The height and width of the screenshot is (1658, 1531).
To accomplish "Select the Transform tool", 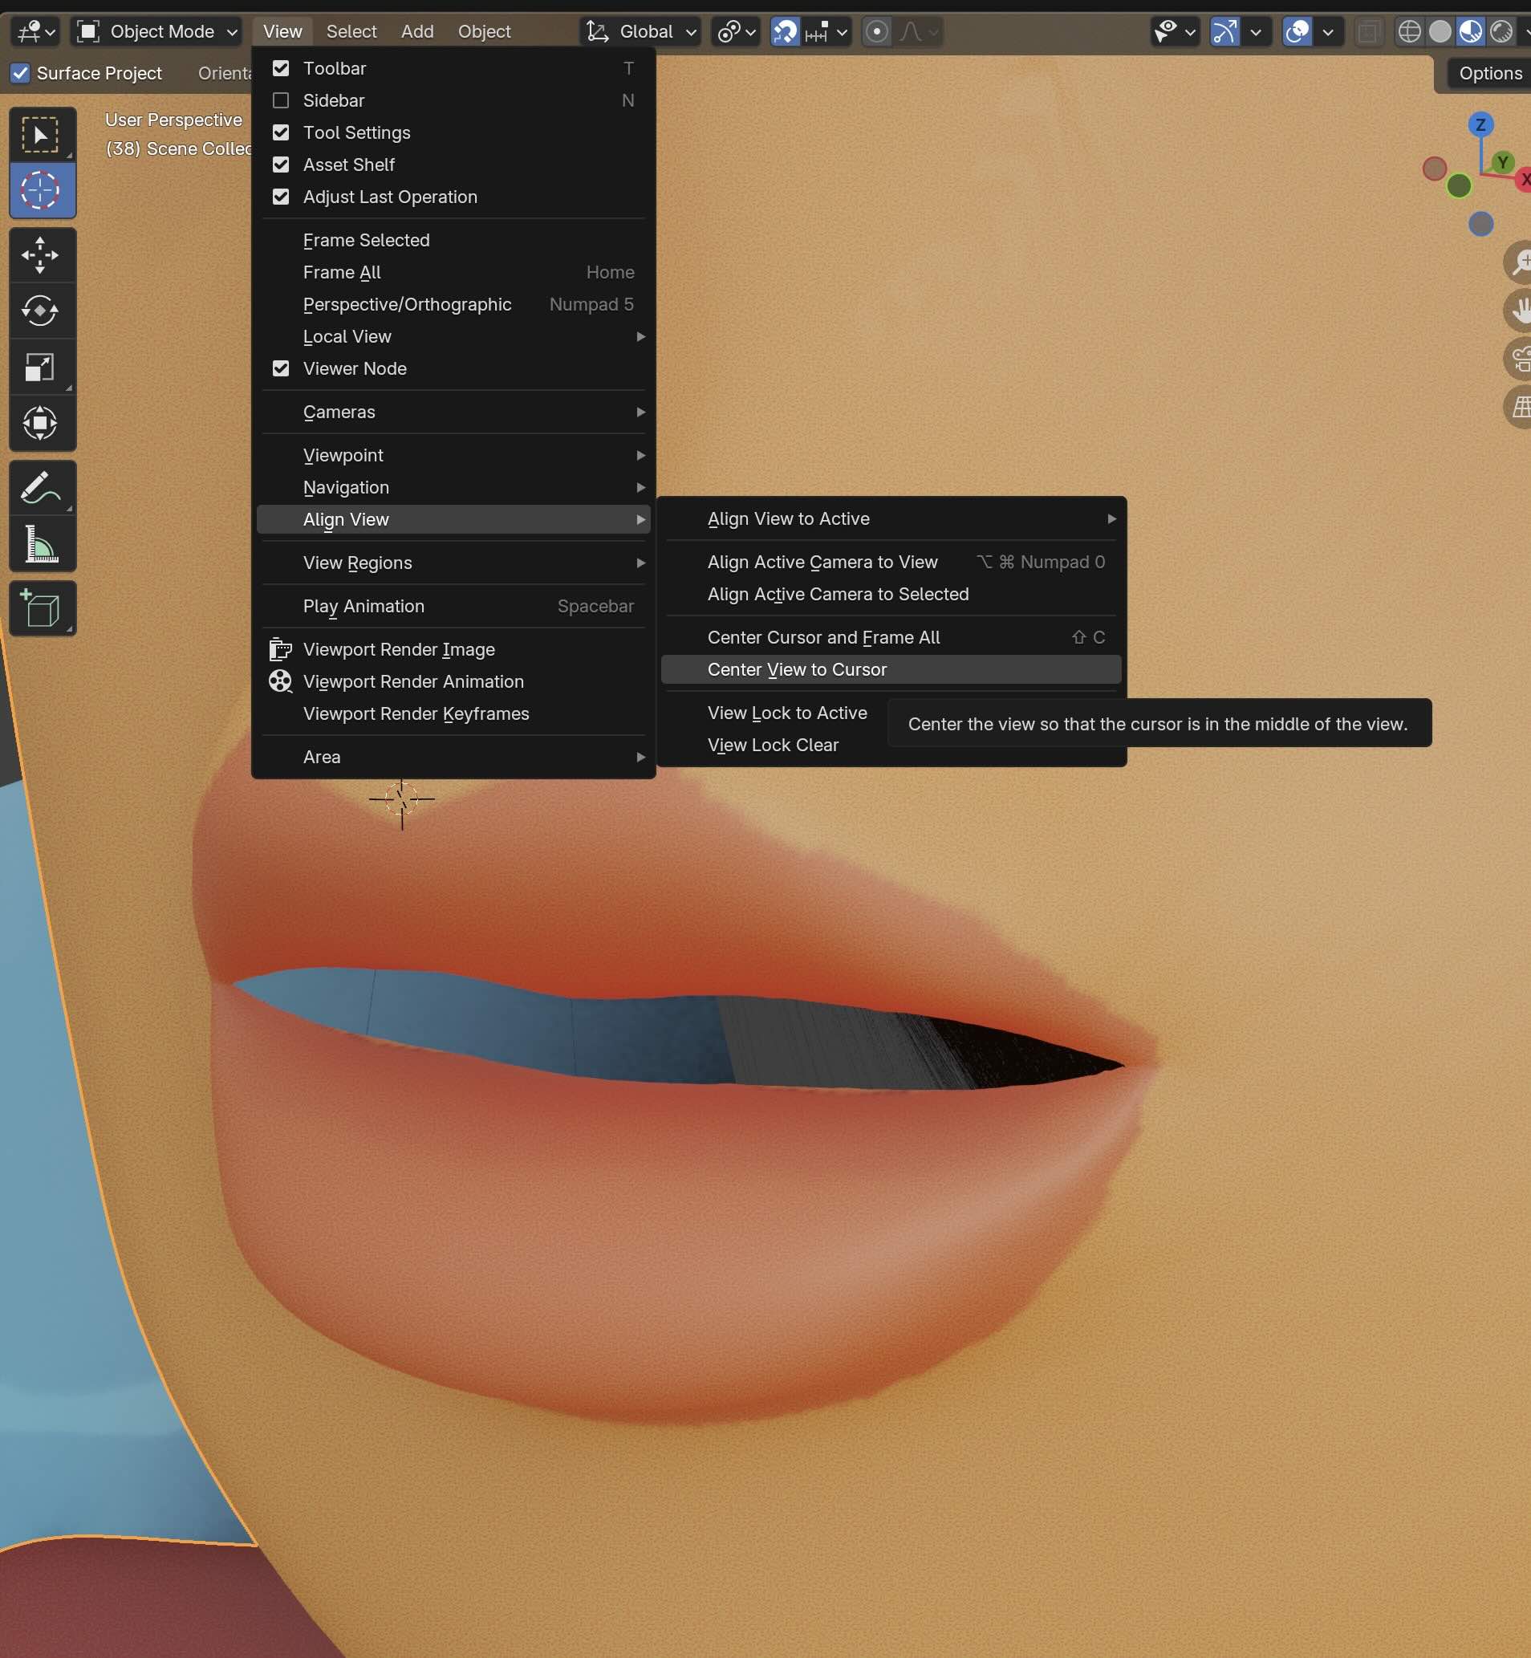I will 42,424.
